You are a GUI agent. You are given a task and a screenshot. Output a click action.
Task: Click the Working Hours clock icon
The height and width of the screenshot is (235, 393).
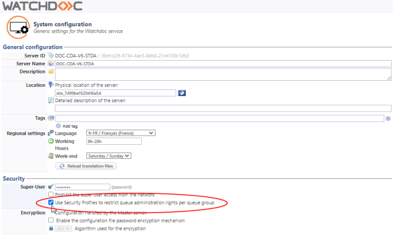(51, 141)
